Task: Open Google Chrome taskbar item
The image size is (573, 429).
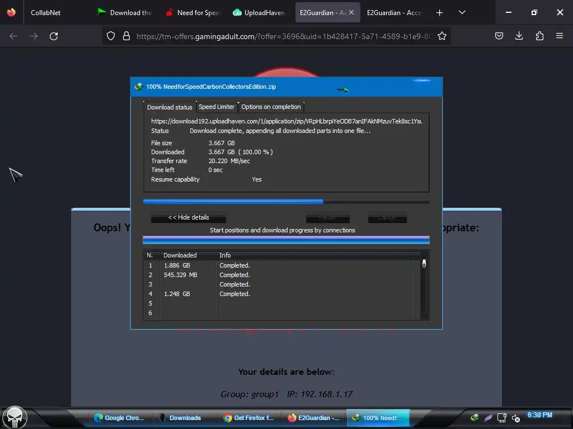Action: pos(119,418)
